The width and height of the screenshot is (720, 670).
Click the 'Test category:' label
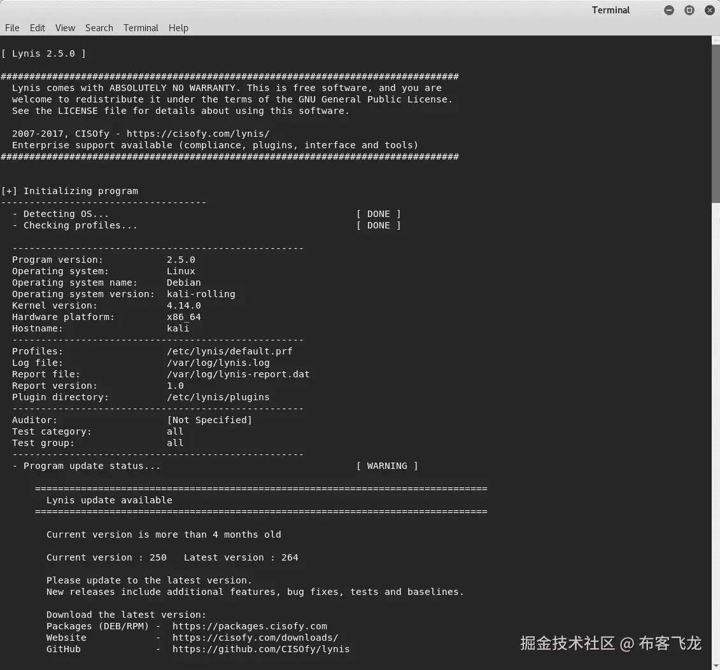tap(52, 431)
